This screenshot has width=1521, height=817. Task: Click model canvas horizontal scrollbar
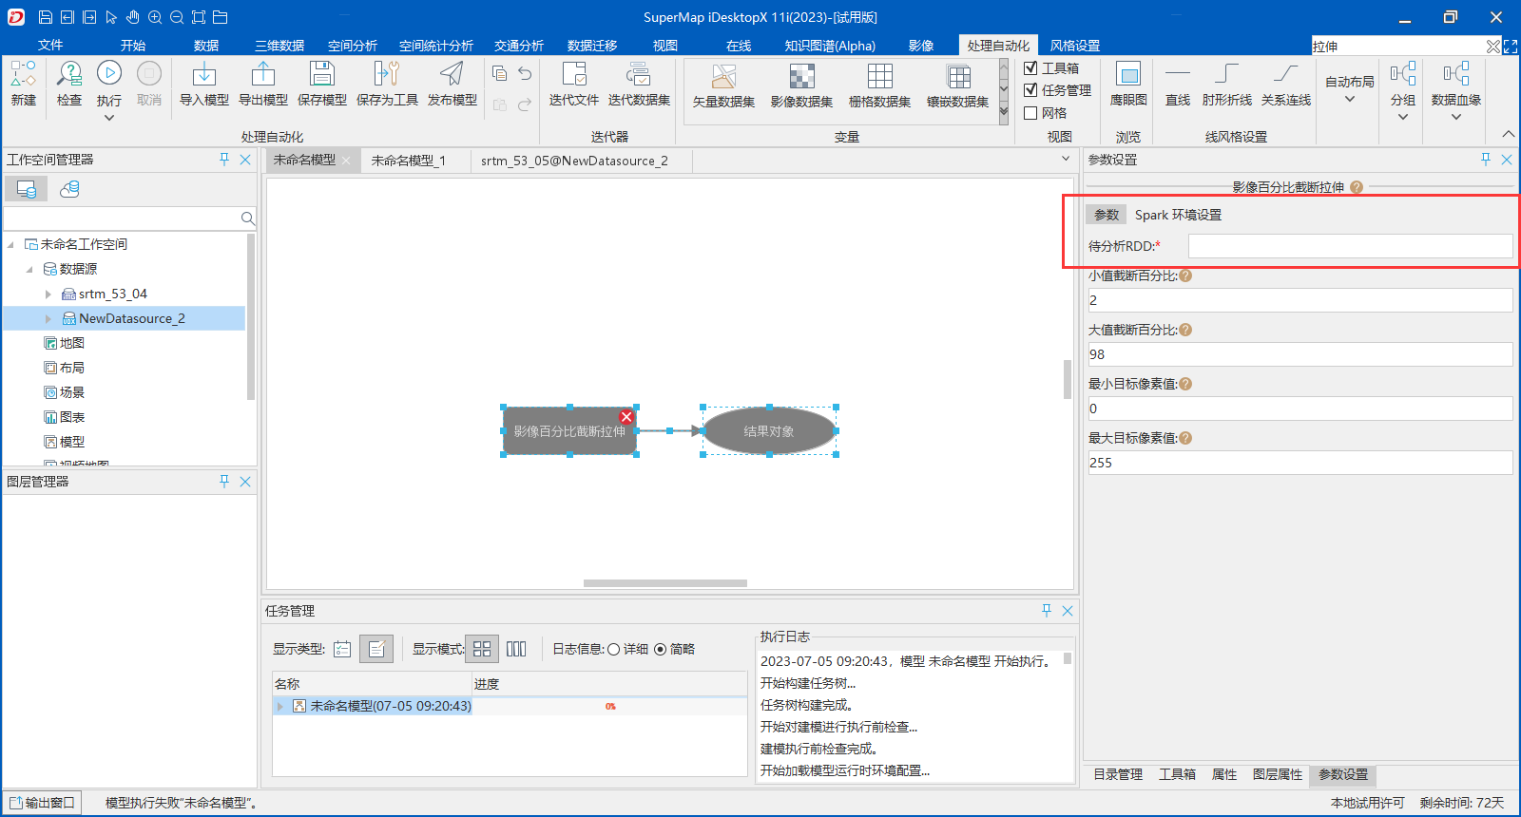click(665, 583)
